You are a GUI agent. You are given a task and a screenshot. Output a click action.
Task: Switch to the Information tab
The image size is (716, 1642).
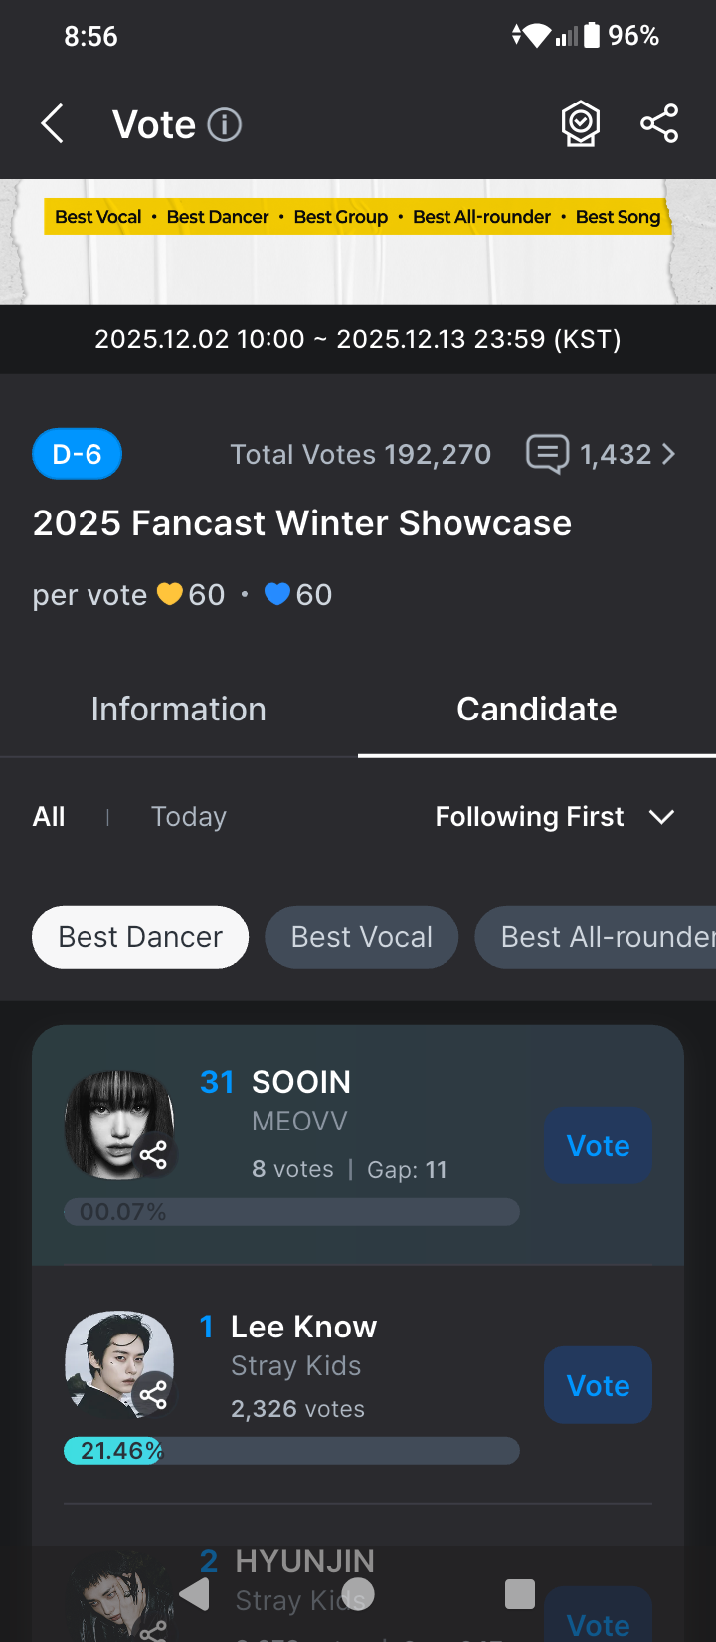tap(179, 710)
